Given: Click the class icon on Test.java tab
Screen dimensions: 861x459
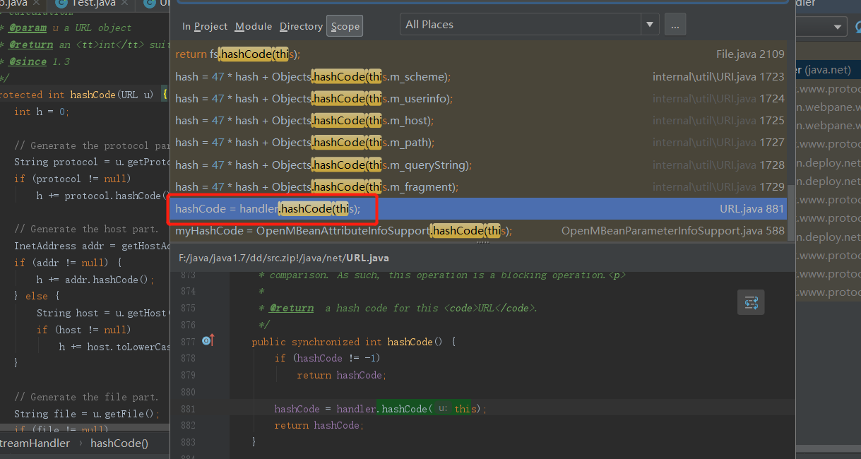Looking at the screenshot, I should coord(61,4).
